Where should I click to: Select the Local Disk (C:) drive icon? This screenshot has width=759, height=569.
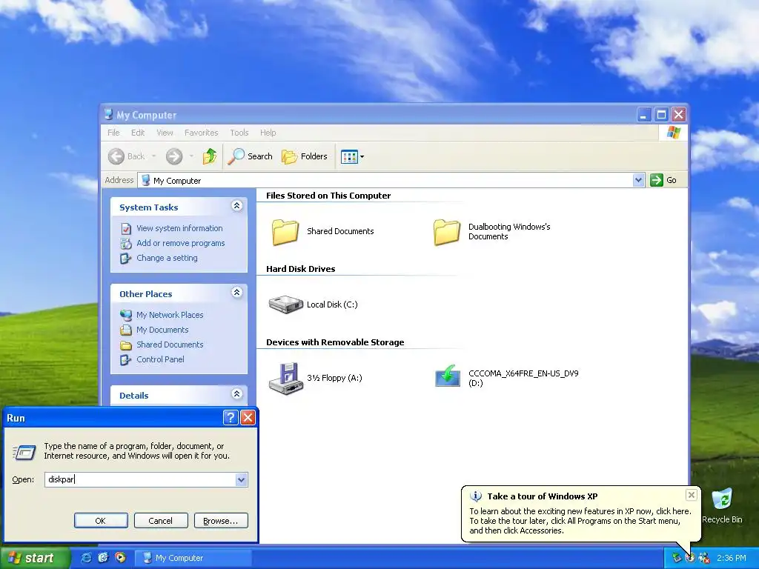(285, 305)
